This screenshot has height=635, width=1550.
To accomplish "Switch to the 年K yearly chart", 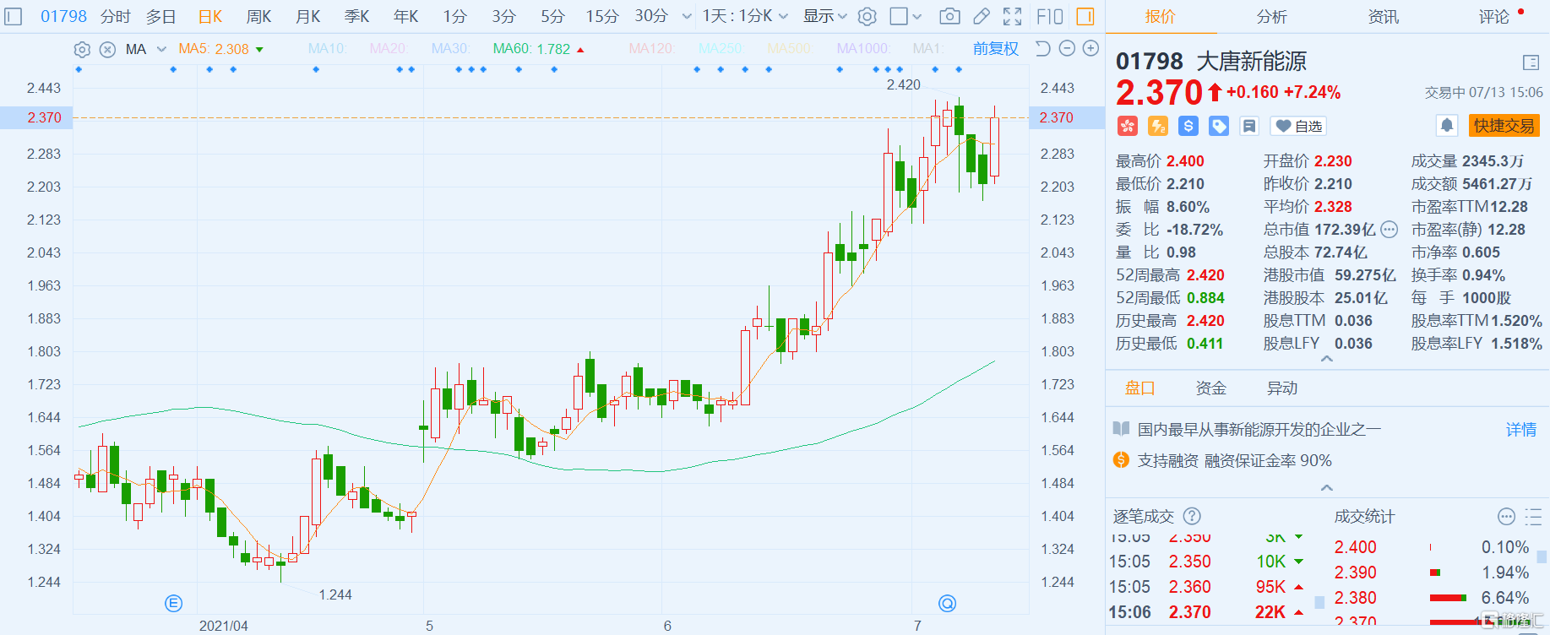I will 406,16.
